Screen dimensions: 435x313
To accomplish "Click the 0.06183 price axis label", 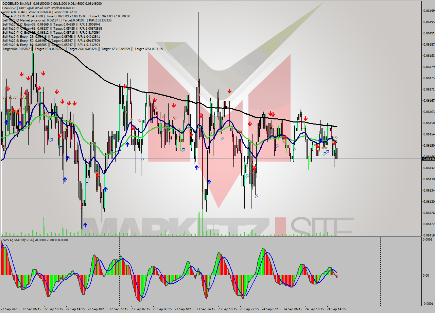I will [429, 55].
